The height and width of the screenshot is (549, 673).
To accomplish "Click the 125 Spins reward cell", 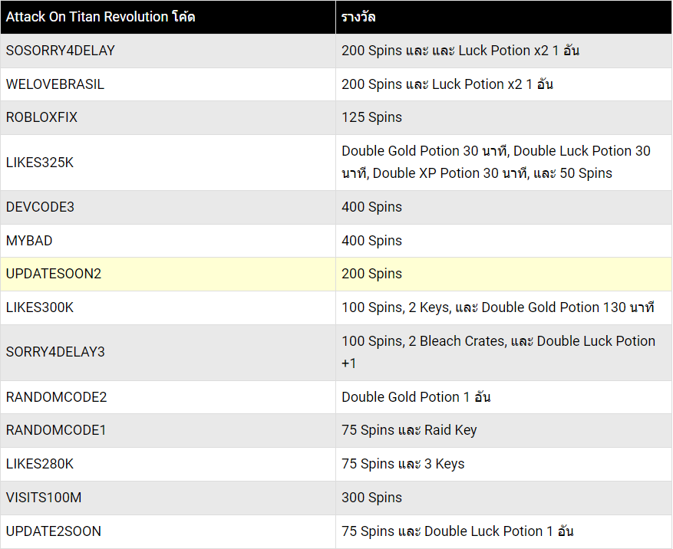I will pos(504,117).
